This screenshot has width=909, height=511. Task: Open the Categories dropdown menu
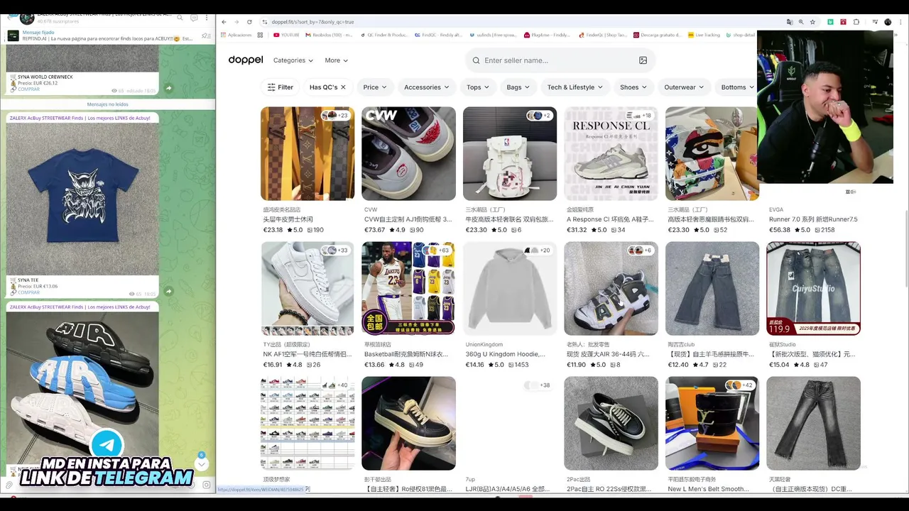(x=293, y=60)
